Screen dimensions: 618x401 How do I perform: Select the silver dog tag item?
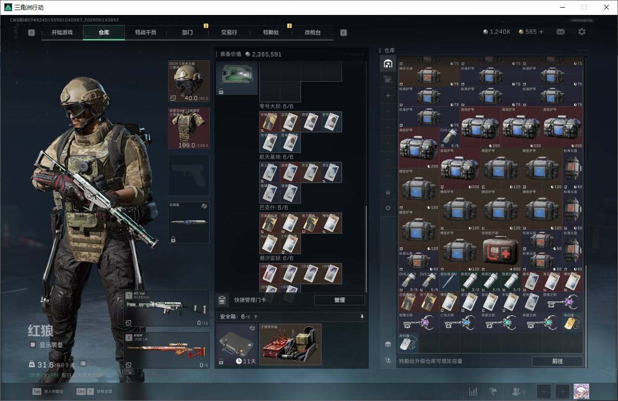[408, 343]
